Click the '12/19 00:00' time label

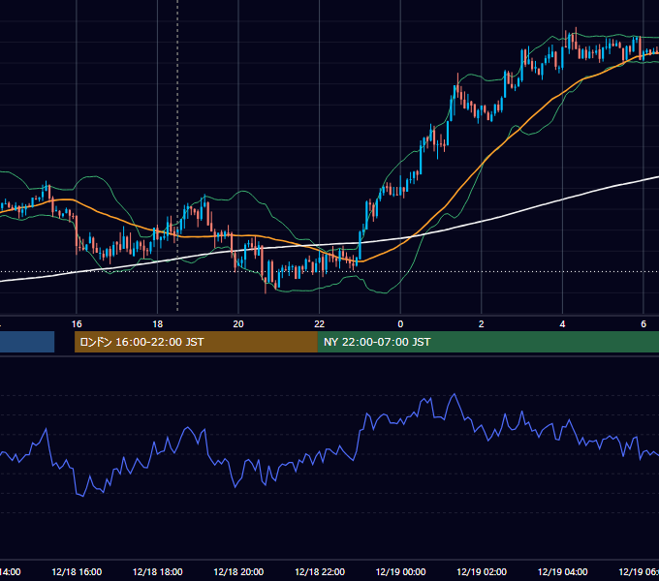click(x=400, y=571)
